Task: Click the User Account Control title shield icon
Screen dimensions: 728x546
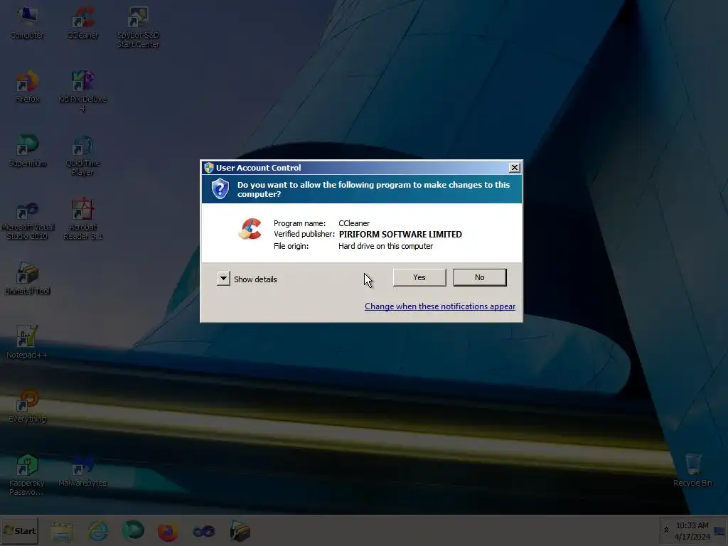Action: 209,168
